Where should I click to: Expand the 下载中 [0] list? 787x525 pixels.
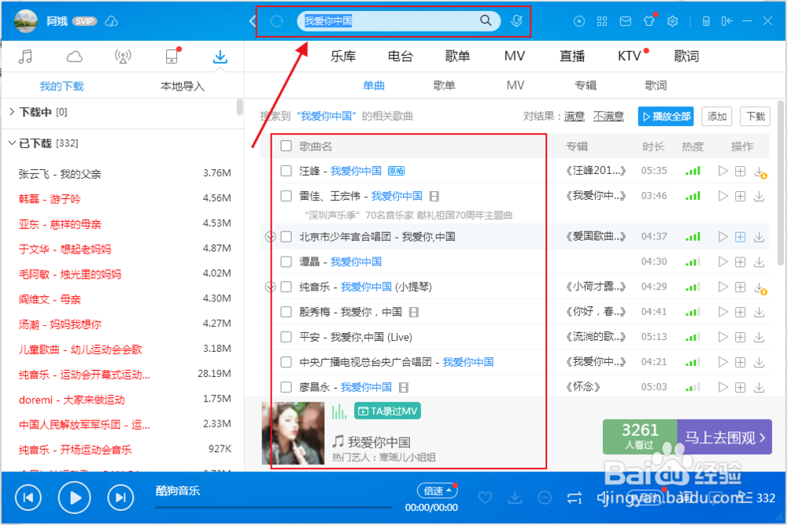12,112
